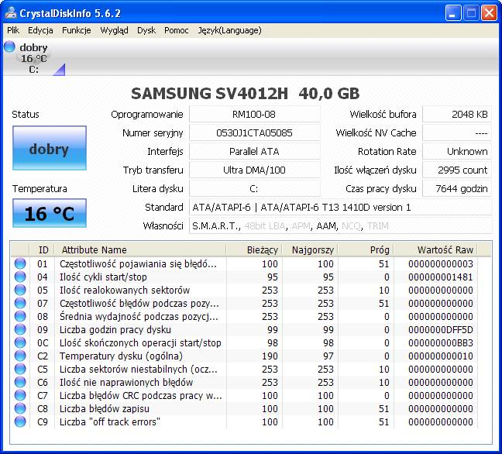Click the status orb for attribute 09
The height and width of the screenshot is (454, 502).
(20, 329)
